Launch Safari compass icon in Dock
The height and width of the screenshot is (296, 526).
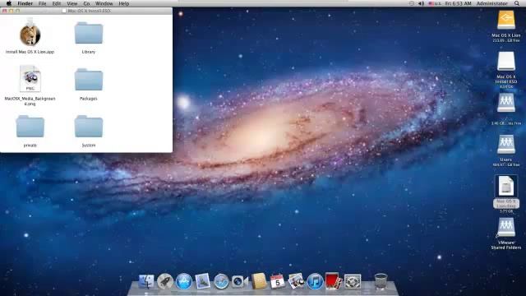[x=221, y=281]
